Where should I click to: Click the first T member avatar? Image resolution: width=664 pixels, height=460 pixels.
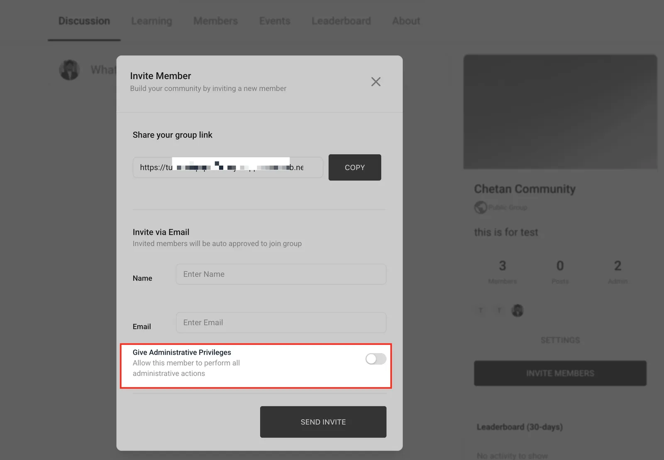(x=481, y=310)
